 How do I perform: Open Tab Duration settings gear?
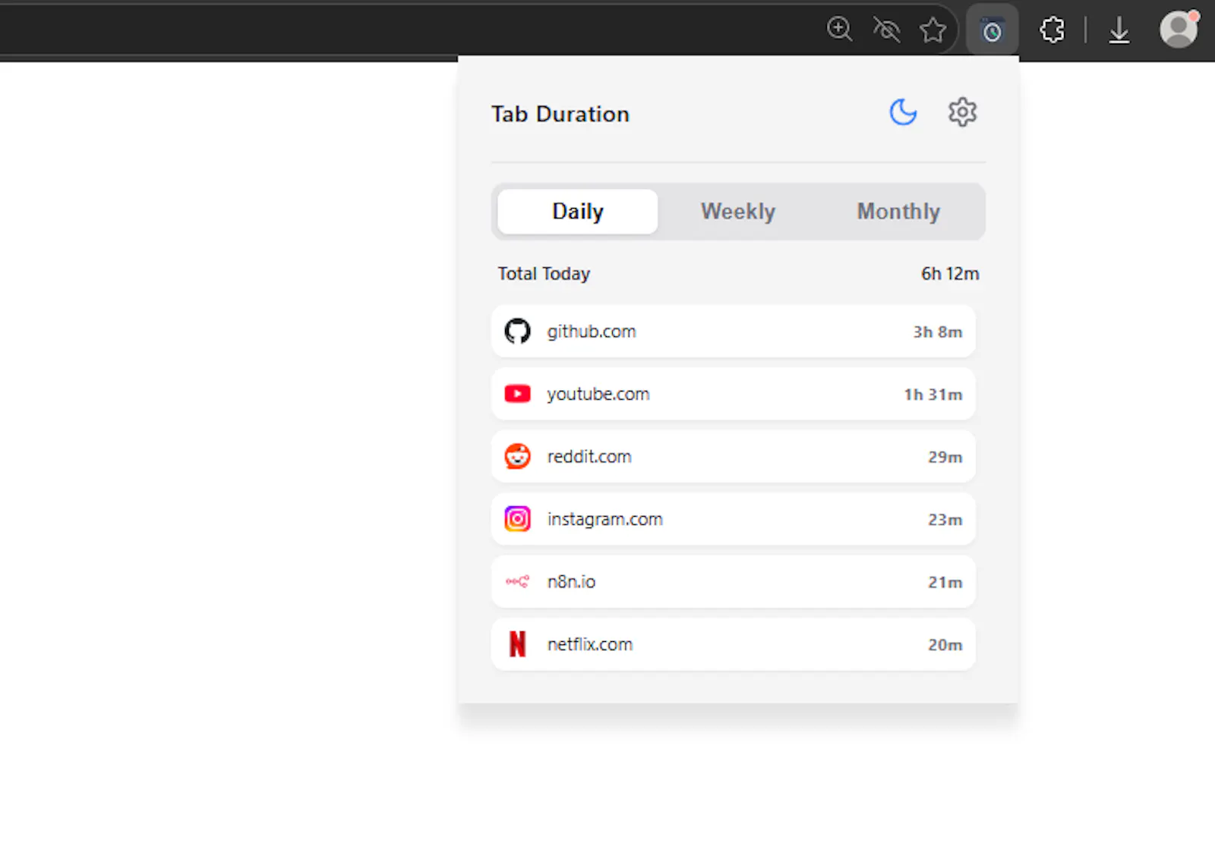(x=962, y=112)
